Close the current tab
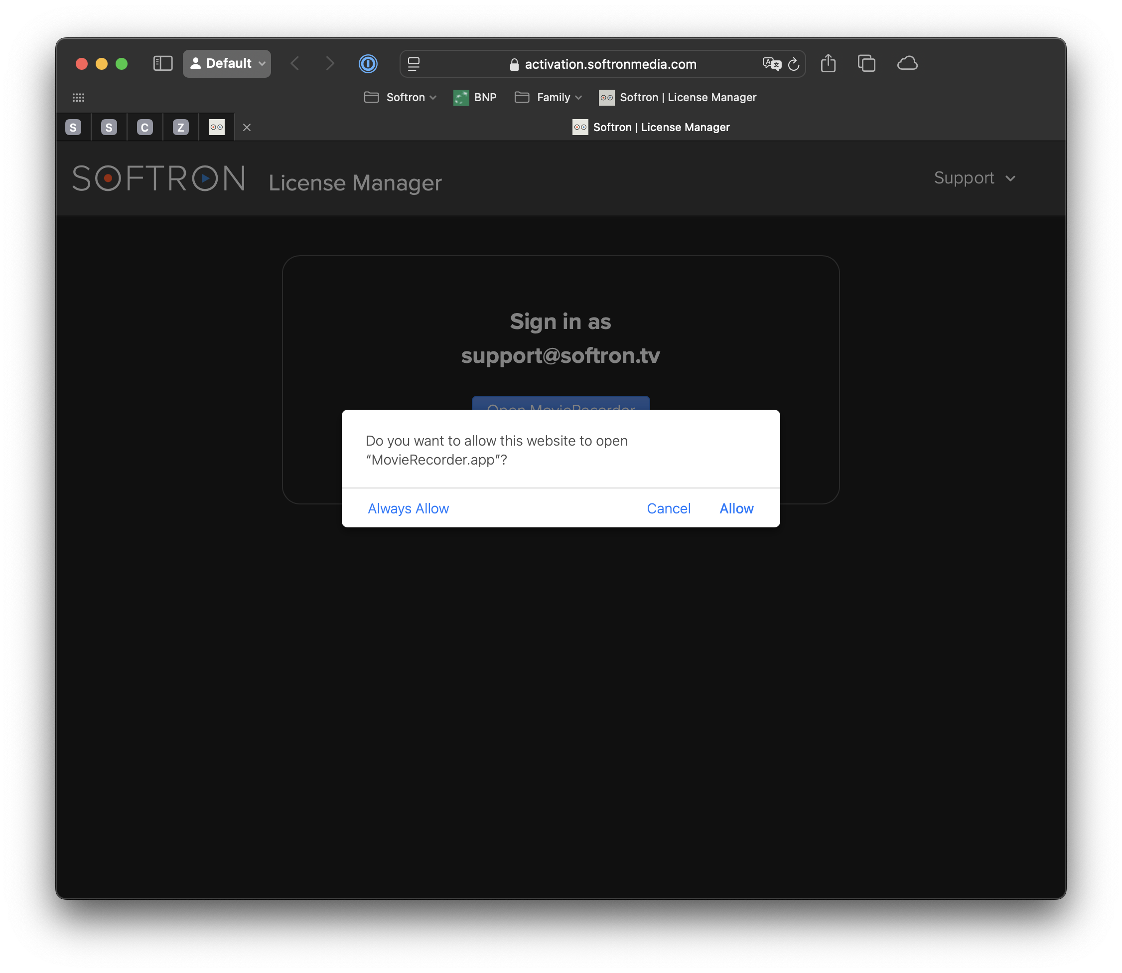 click(x=247, y=127)
